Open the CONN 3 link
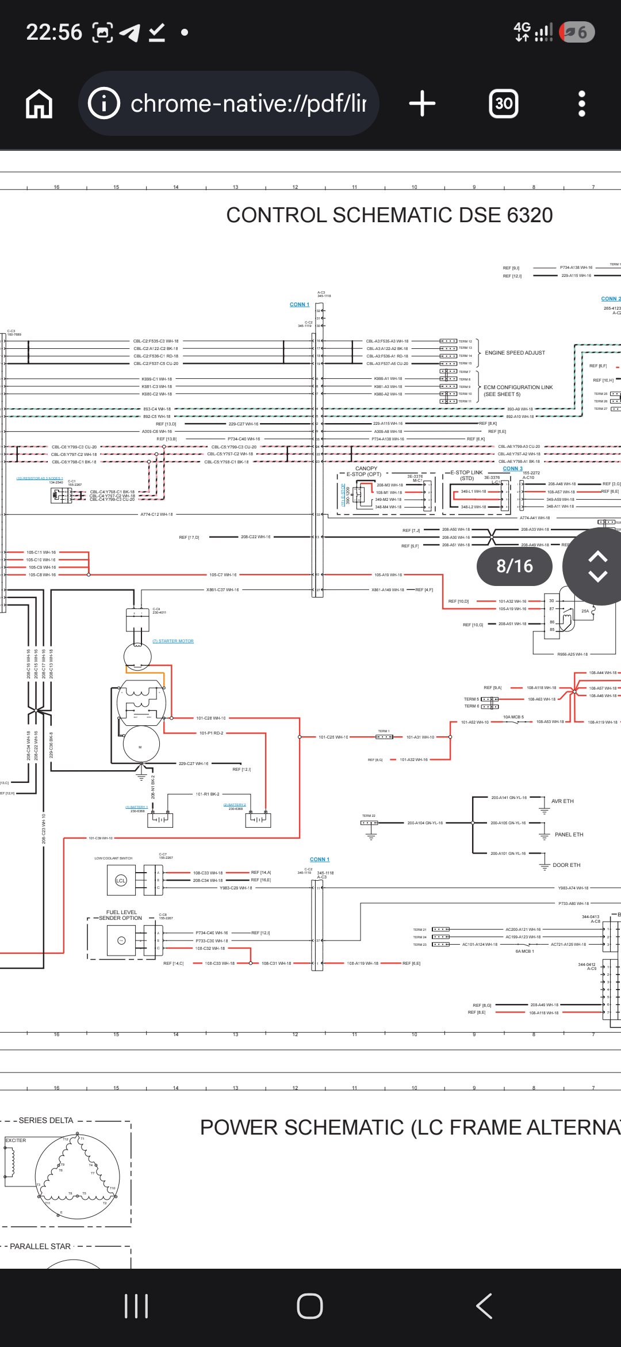The width and height of the screenshot is (621, 1347). pos(513,469)
